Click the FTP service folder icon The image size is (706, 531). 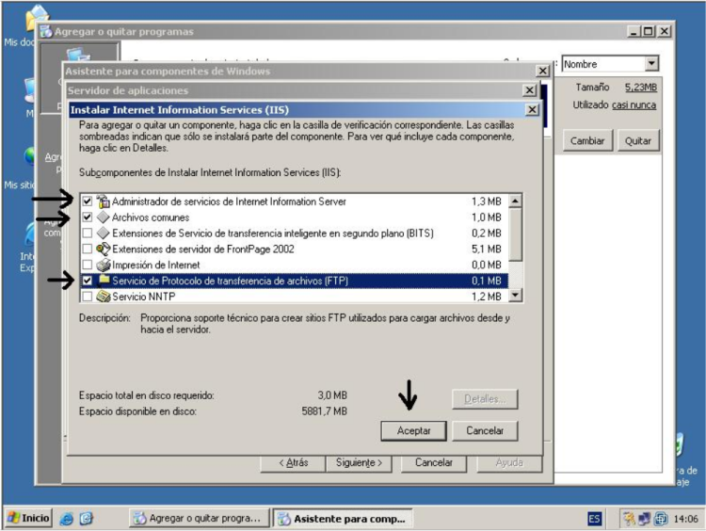click(x=104, y=281)
